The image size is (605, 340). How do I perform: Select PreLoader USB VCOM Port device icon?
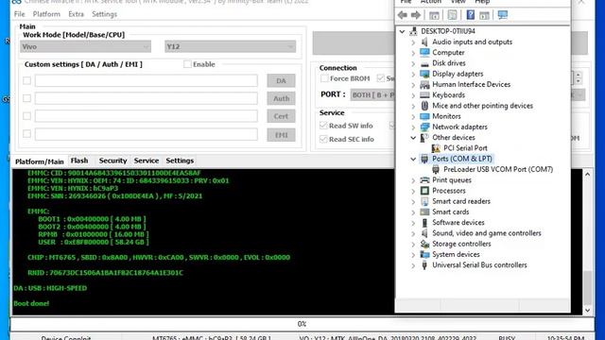pos(436,169)
